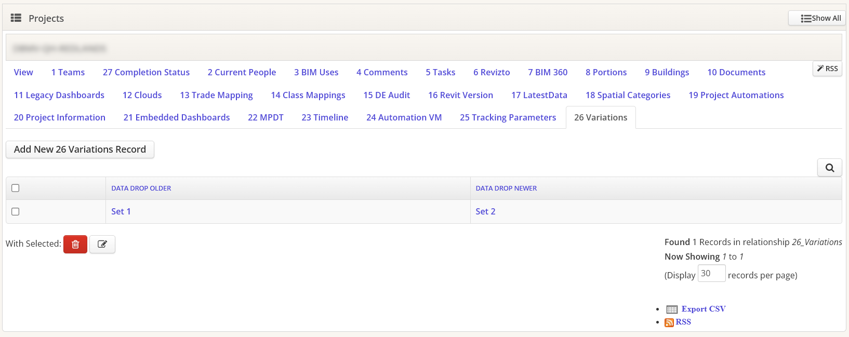This screenshot has height=337, width=849.
Task: Click the search magnifier icon button
Action: coord(829,168)
